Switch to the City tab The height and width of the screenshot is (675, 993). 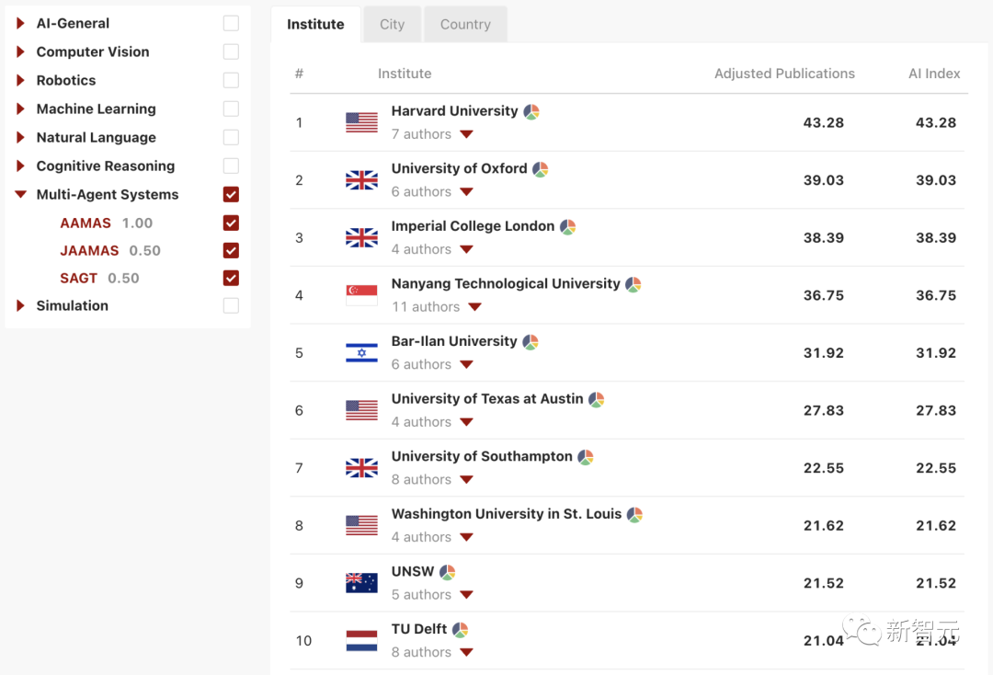pos(392,25)
